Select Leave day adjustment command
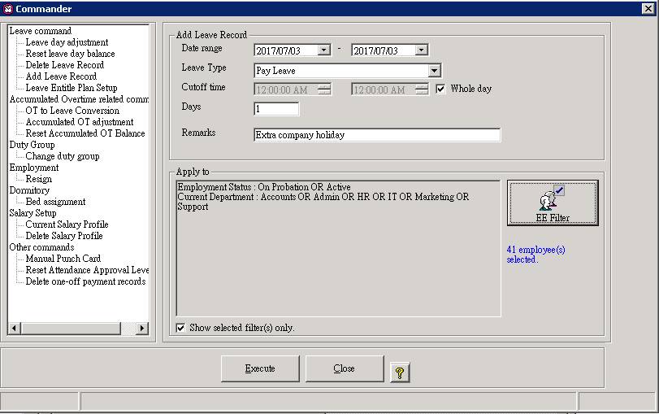This screenshot has height=414, width=659. click(x=67, y=42)
